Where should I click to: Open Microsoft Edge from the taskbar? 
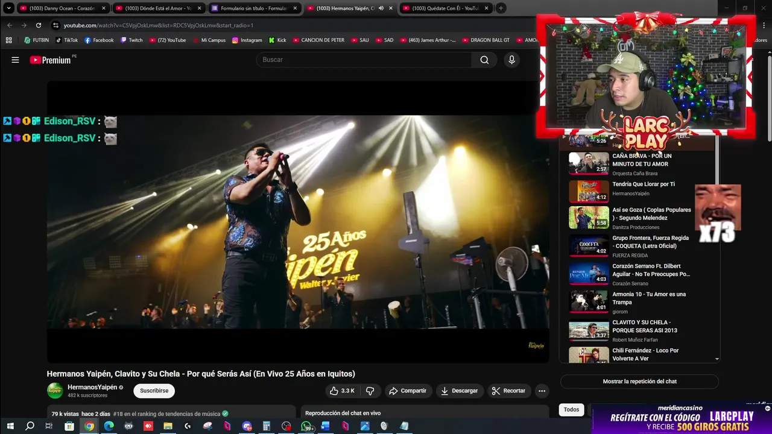coord(109,426)
